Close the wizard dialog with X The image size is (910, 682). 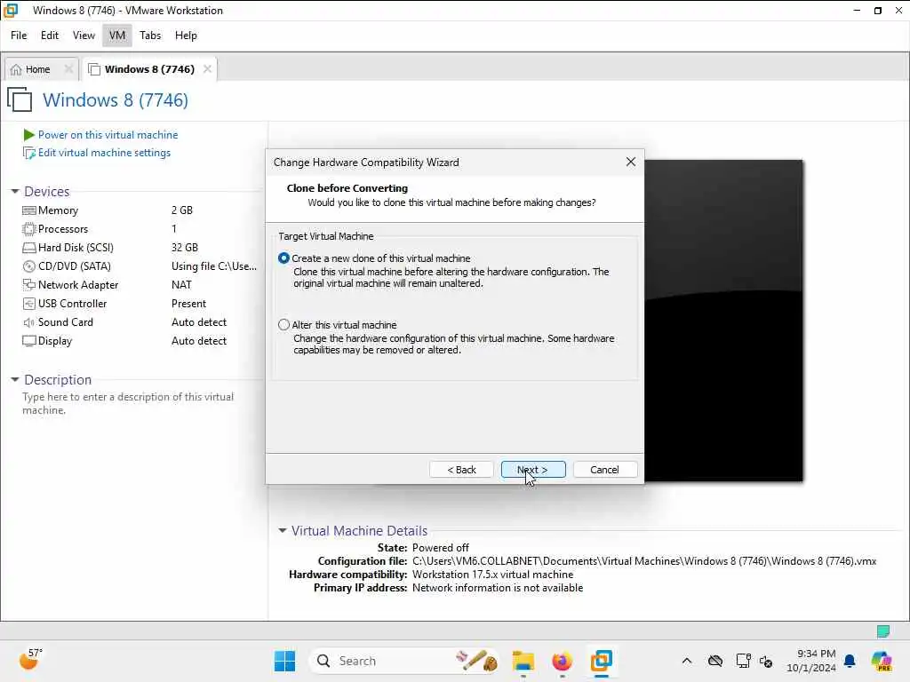coord(631,162)
